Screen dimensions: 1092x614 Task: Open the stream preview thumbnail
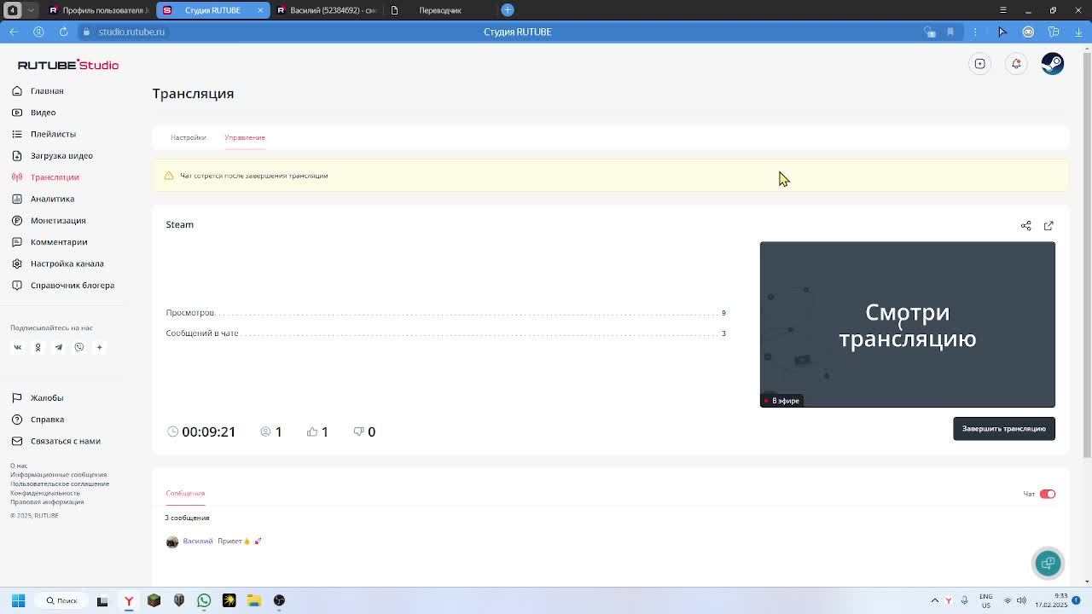tap(908, 324)
